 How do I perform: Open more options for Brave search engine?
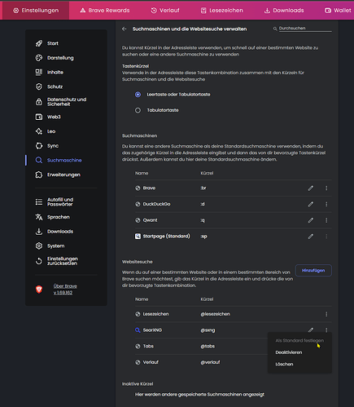[326, 188]
